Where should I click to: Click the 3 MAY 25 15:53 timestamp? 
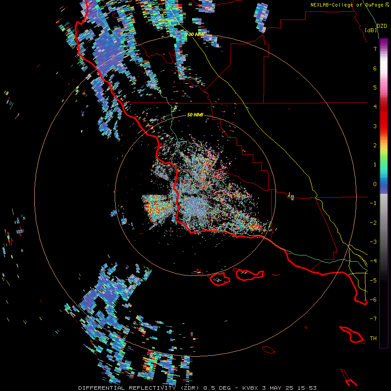click(x=289, y=388)
